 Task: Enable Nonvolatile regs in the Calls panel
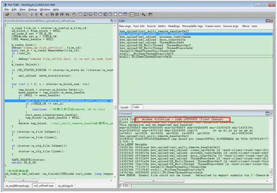[193, 26]
